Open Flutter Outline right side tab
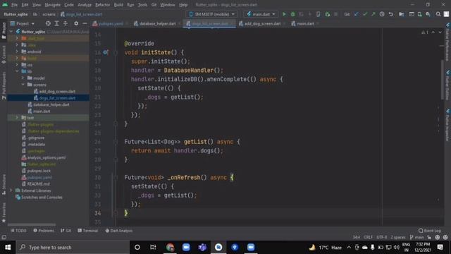451x254 pixels. pos(447,85)
